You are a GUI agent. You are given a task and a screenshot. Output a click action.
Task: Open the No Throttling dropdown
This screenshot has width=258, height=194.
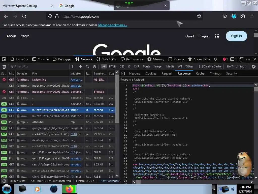[237, 66]
